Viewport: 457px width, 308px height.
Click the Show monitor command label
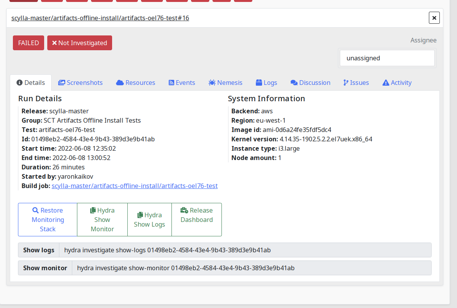[45, 268]
